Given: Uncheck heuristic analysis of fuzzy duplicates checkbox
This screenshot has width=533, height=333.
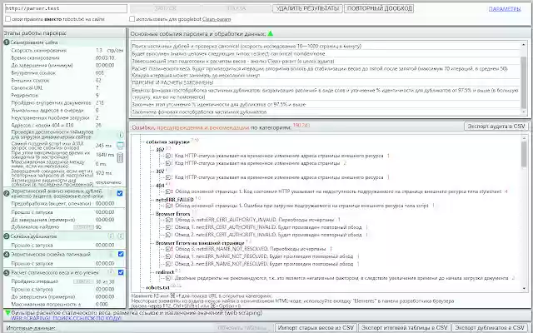Looking at the screenshot, I should tap(120, 193).
